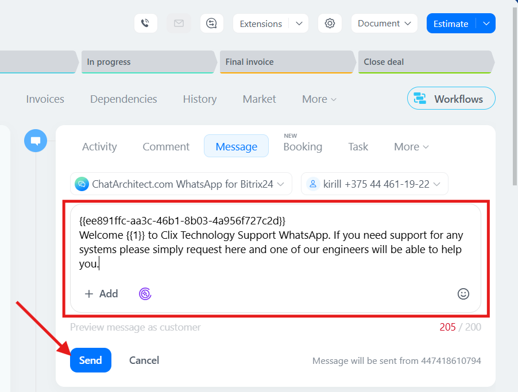
Task: Click the grayed-out email envelope icon
Action: (179, 24)
